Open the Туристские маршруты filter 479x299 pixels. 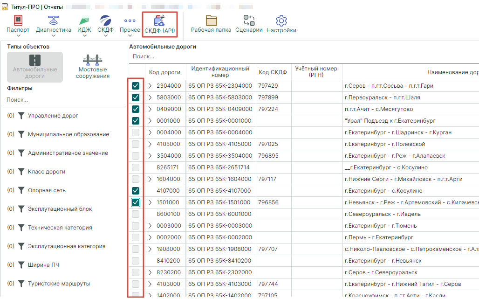[x=59, y=284]
